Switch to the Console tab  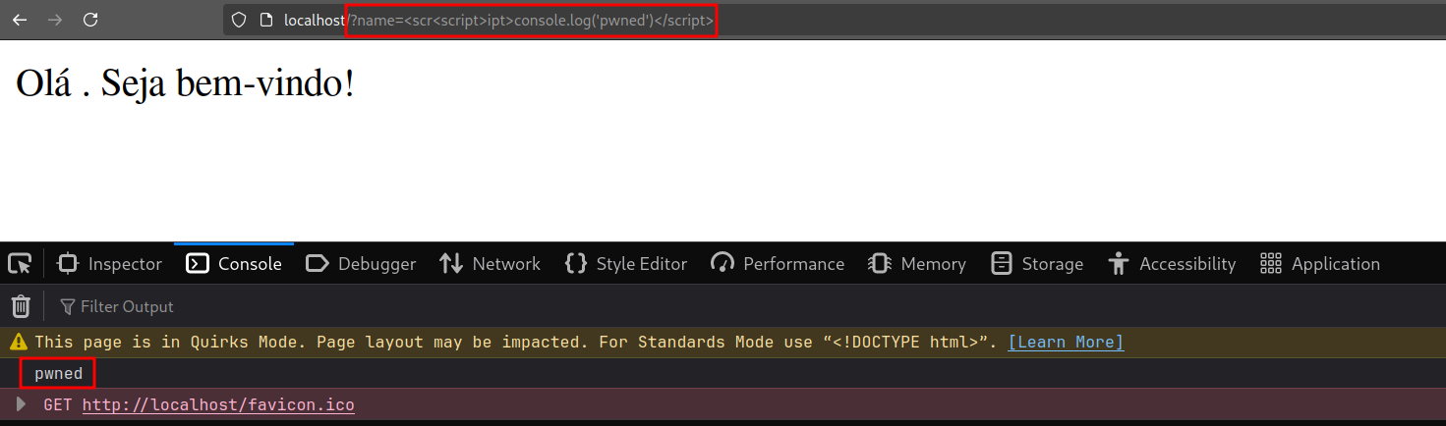coord(235,264)
